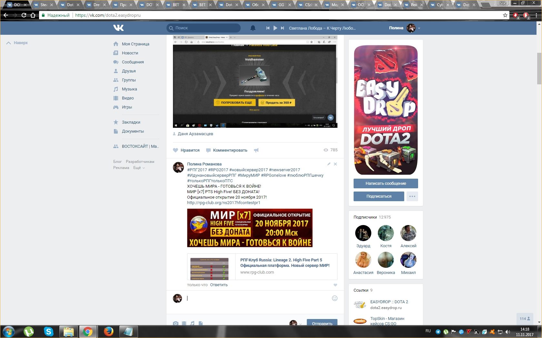This screenshot has height=338, width=542.
Task: Open the rpg-club.org contest link
Action: [x=224, y=203]
